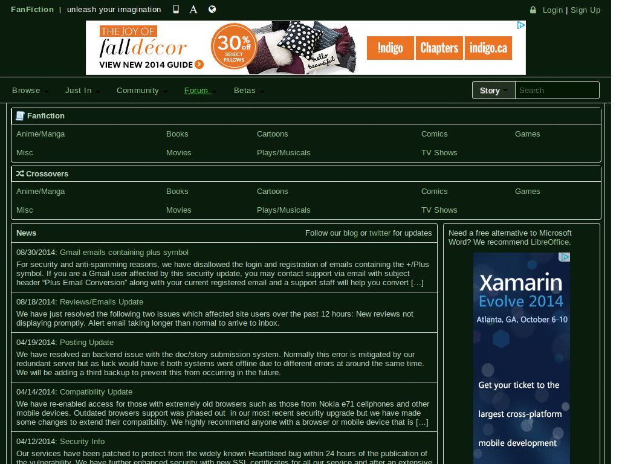Open 'Security Info' news post
The image size is (619, 464).
click(x=82, y=442)
